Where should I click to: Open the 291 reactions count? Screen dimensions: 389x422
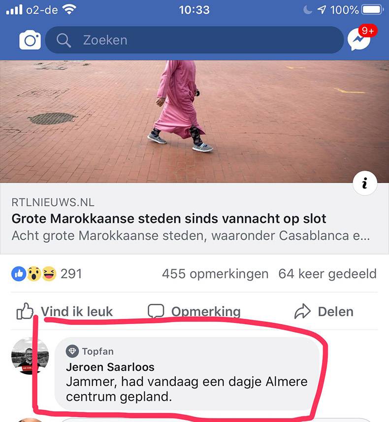(x=71, y=274)
